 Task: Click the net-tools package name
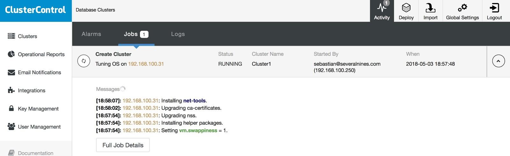pos(194,101)
